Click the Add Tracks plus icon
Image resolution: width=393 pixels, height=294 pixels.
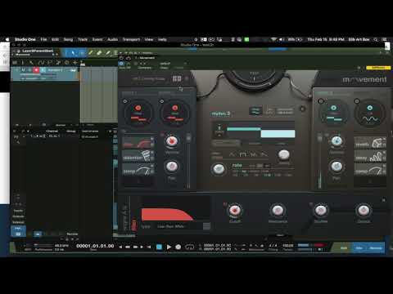point(75,63)
